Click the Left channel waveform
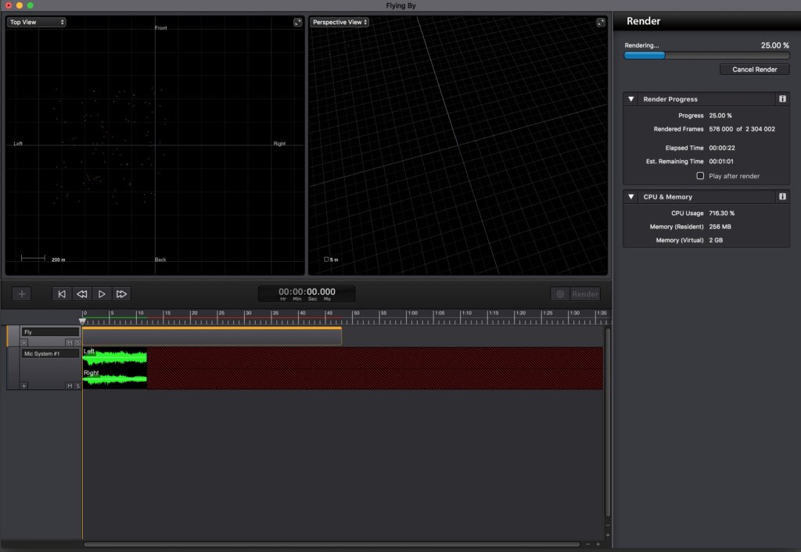Image resolution: width=801 pixels, height=552 pixels. point(115,357)
